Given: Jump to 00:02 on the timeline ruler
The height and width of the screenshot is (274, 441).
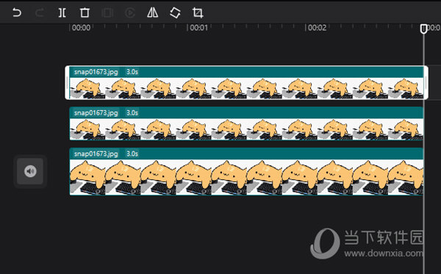Looking at the screenshot, I should click(317, 27).
